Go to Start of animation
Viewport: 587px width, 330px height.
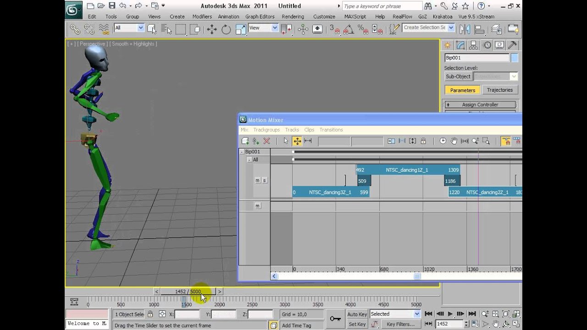tap(428, 314)
